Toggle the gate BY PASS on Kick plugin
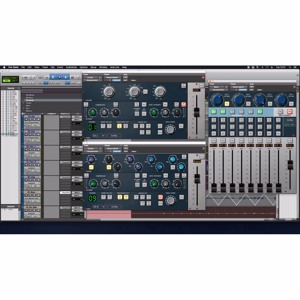This screenshot has width=300, height=300. (x=184, y=104)
